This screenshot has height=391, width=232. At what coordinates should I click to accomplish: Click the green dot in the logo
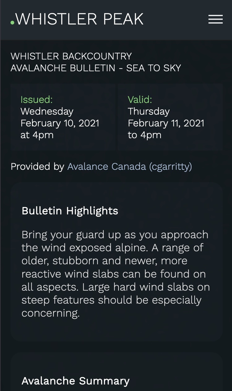[12, 22]
